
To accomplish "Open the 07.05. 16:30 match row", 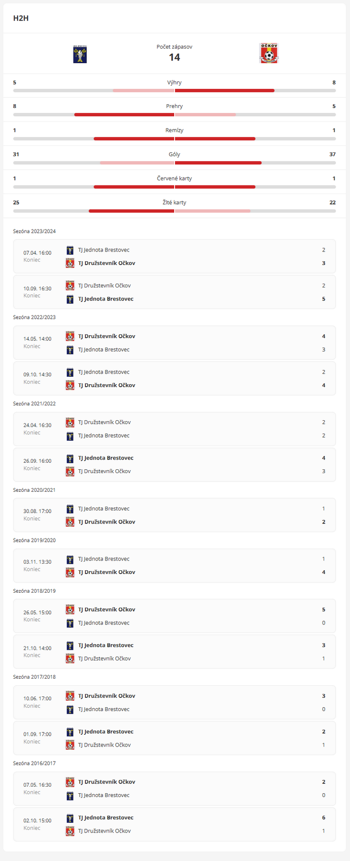I will pos(175,789).
